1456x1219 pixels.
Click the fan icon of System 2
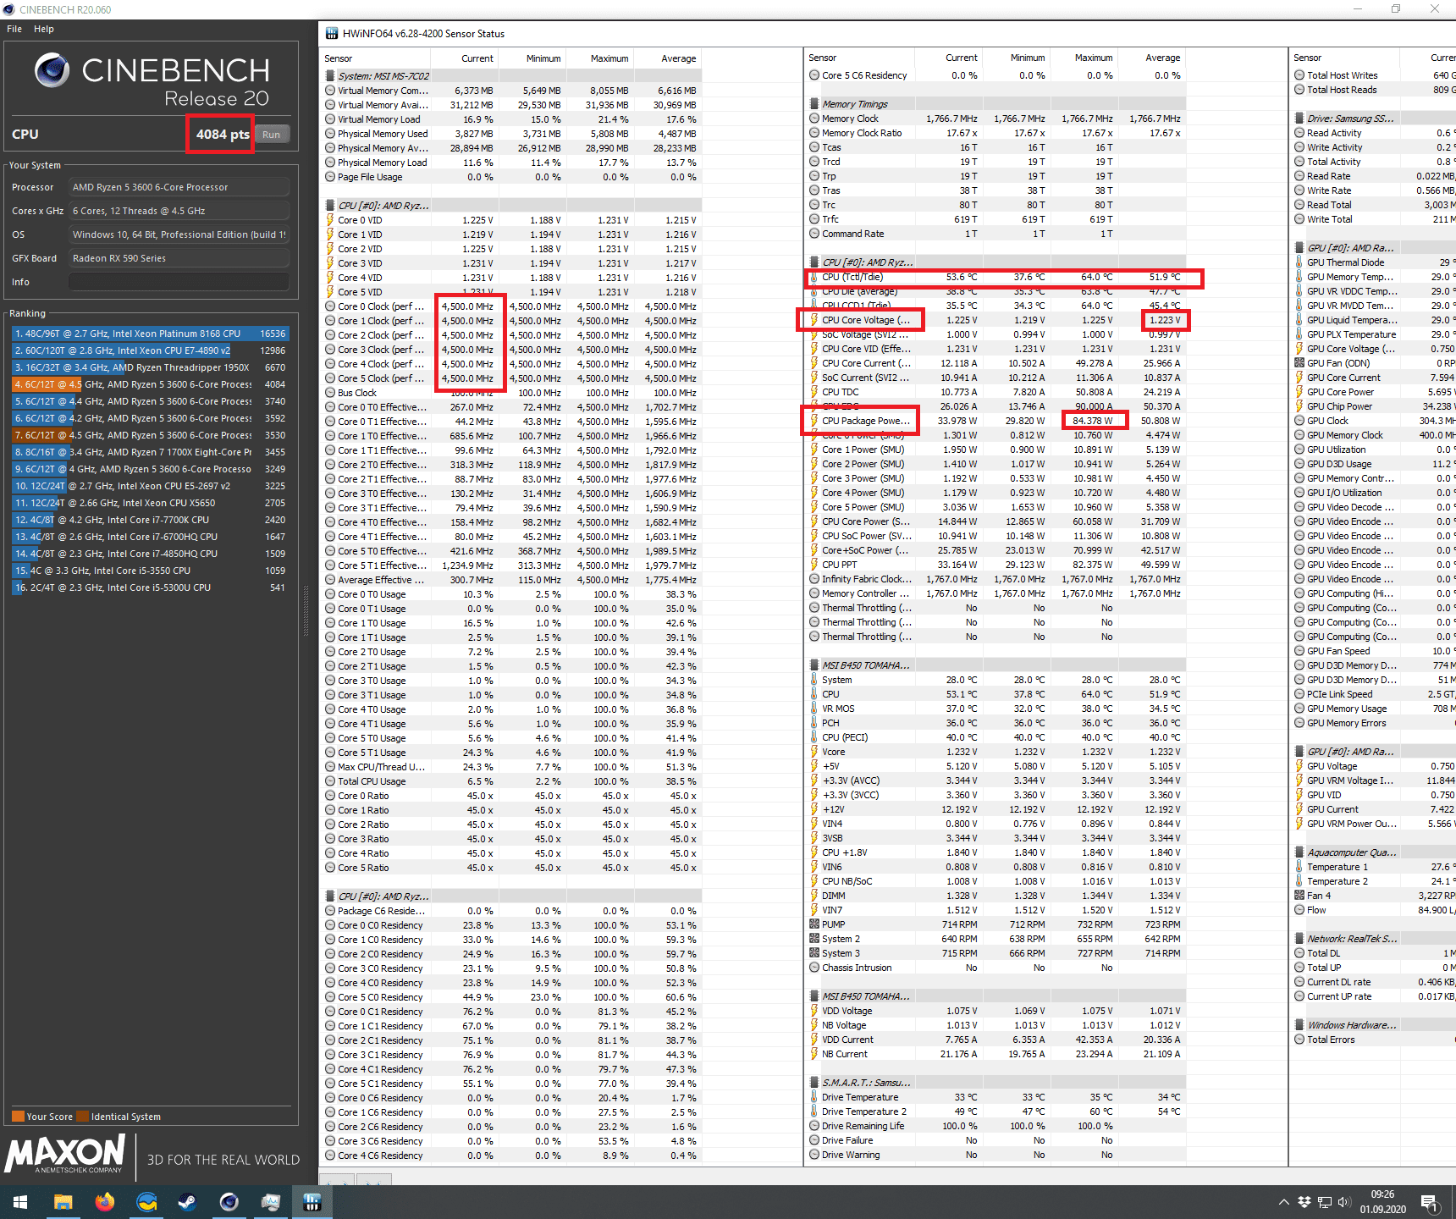pos(814,939)
